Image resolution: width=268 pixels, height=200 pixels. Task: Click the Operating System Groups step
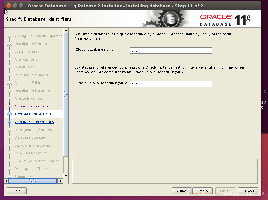[37, 161]
